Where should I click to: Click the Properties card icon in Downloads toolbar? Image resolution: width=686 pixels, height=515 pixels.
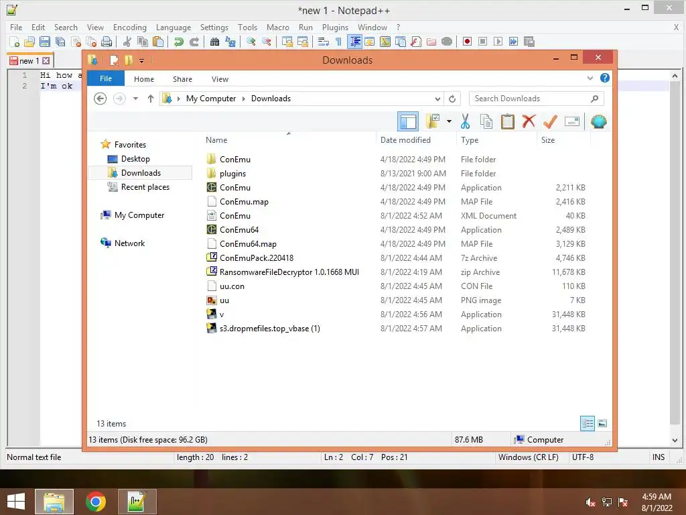click(x=572, y=121)
